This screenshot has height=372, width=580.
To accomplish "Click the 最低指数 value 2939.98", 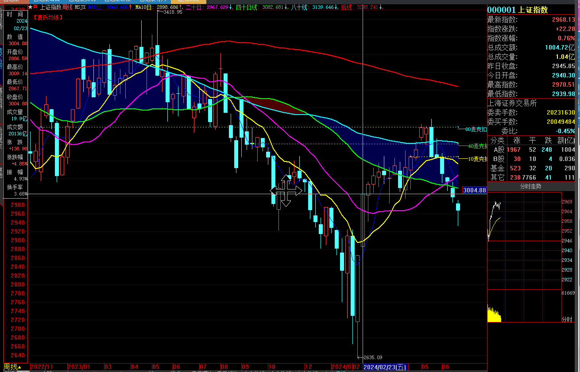I will 563,94.
